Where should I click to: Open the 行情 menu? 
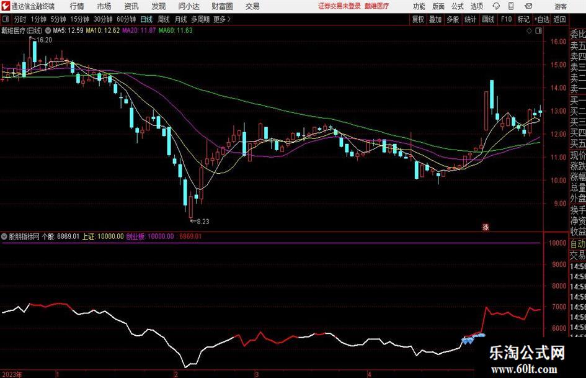[x=77, y=6]
